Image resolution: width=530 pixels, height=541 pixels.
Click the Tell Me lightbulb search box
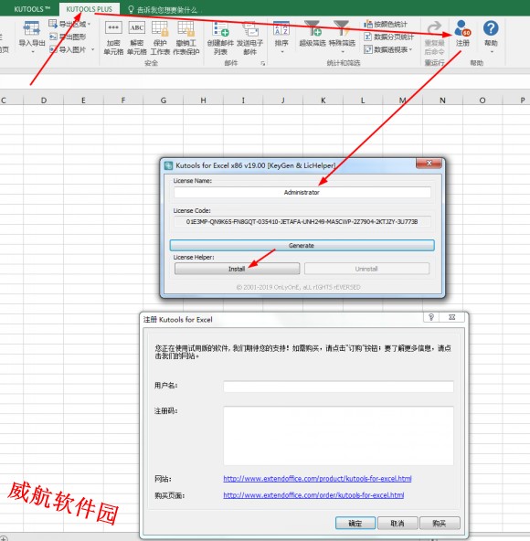coord(164,10)
